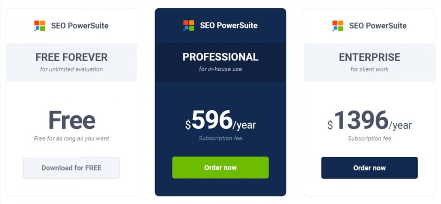Click the 'for client work' subtitle

tap(369, 69)
